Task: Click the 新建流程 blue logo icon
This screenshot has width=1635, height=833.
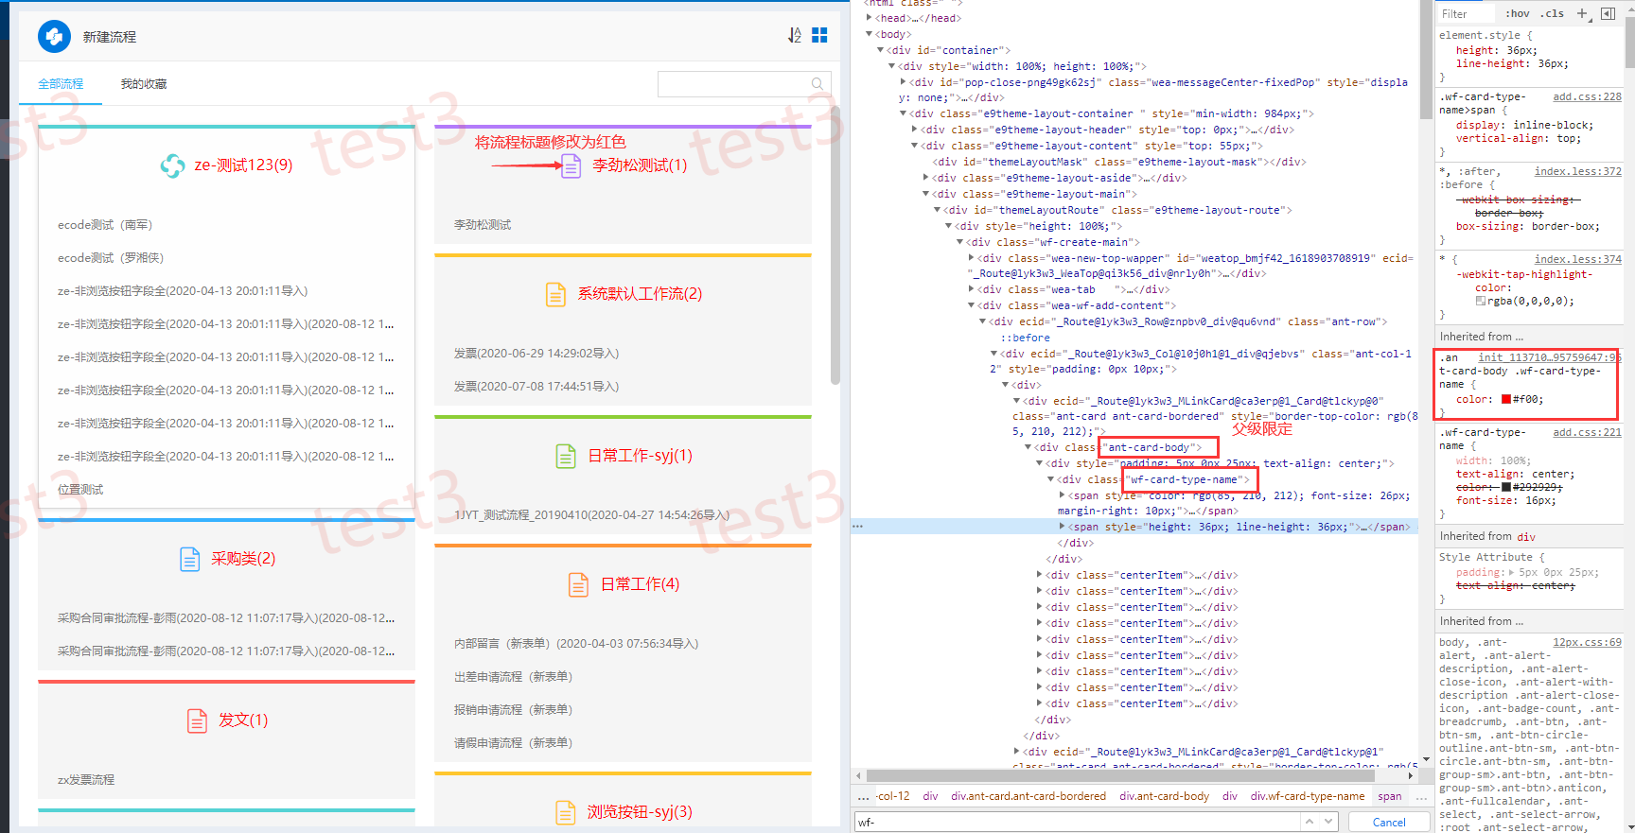Action: [x=54, y=37]
